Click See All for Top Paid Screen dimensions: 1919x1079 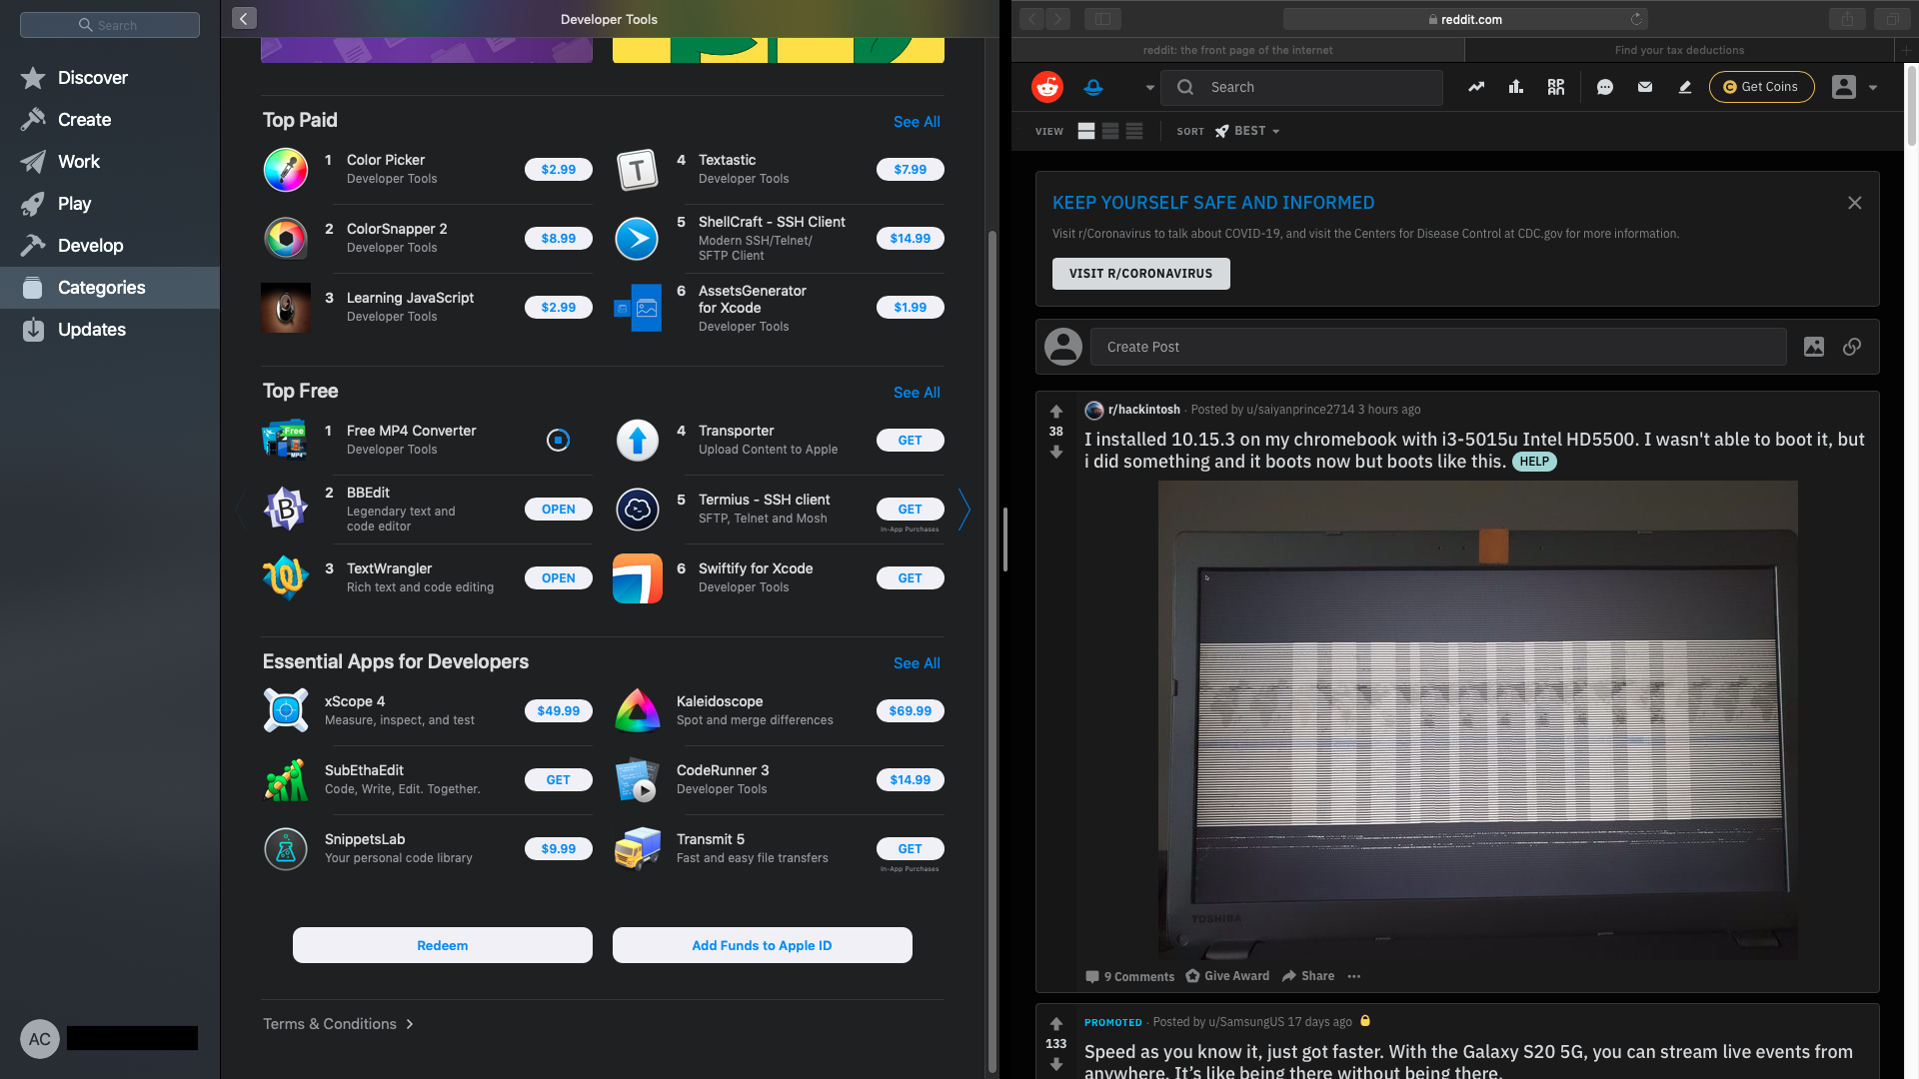pyautogui.click(x=917, y=122)
